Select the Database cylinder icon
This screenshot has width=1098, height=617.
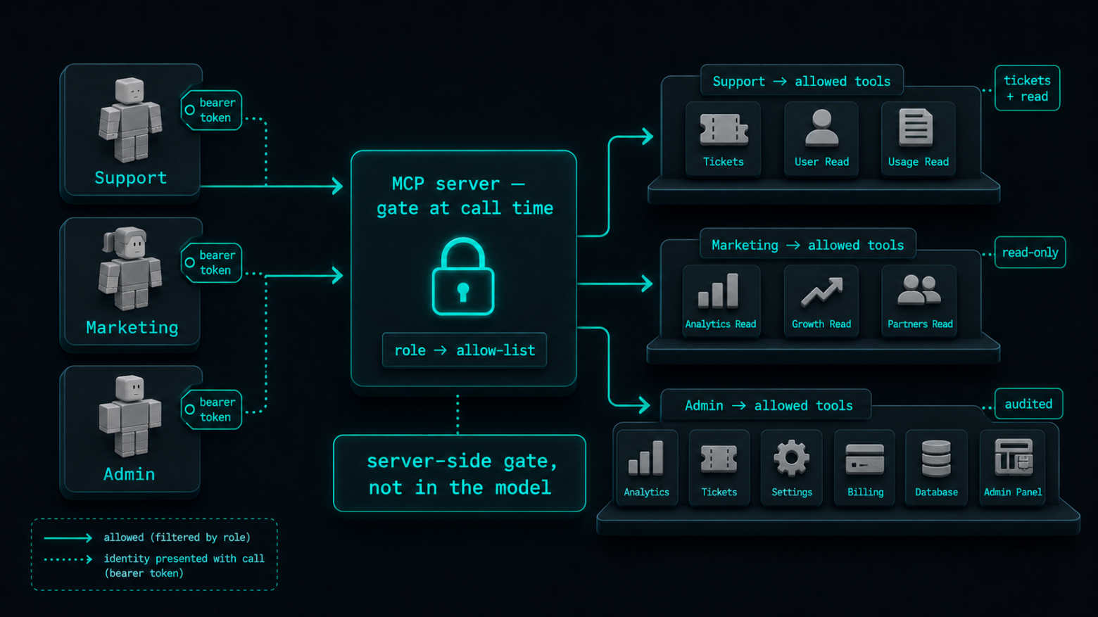point(936,458)
